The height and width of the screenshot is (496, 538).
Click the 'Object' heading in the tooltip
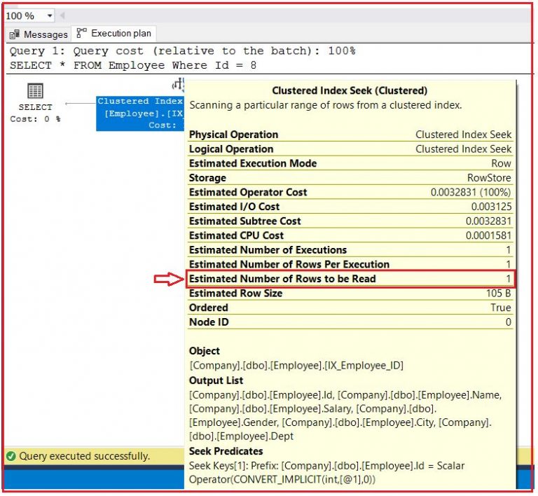(x=204, y=351)
